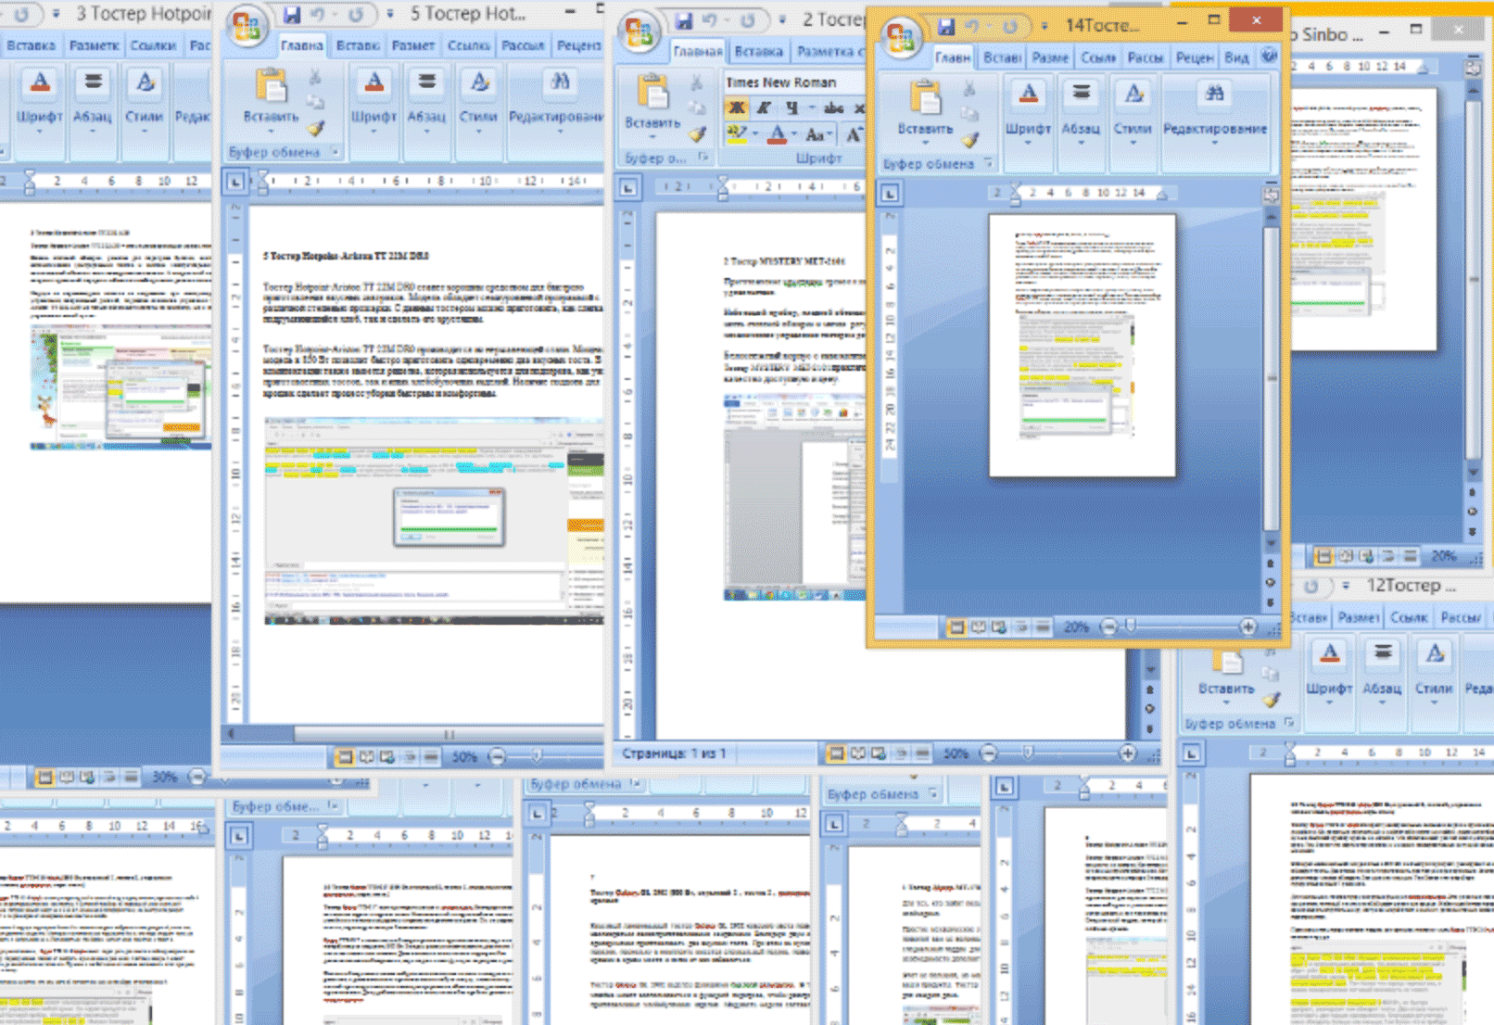Apply red font color in 2 Тостер window

click(x=778, y=135)
